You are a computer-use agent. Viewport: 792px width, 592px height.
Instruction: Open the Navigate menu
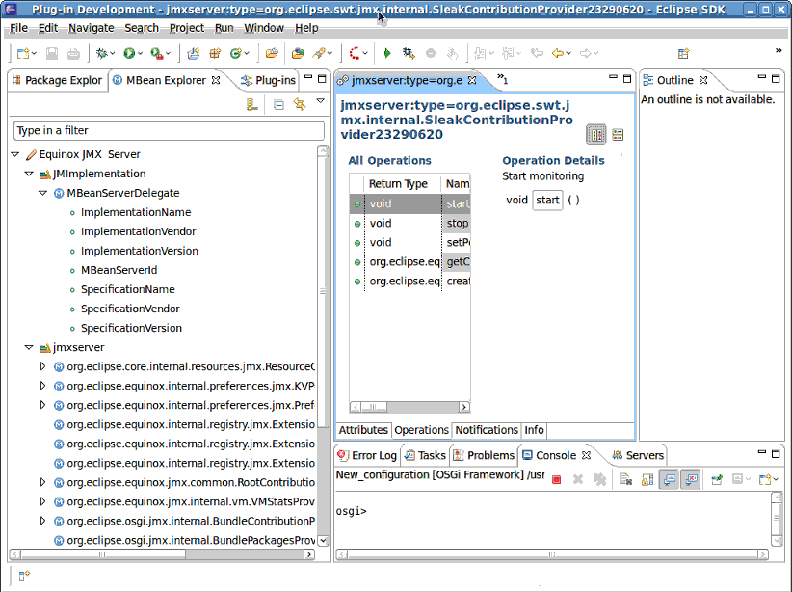(x=91, y=28)
